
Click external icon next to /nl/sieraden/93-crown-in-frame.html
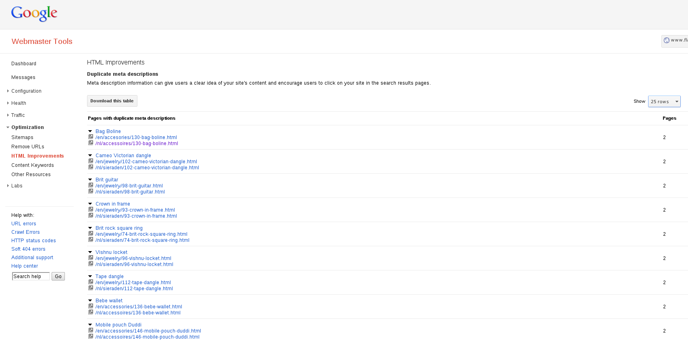91,216
